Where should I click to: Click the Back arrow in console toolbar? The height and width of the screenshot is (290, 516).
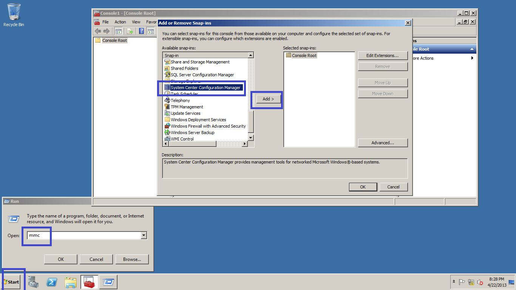[x=98, y=31]
